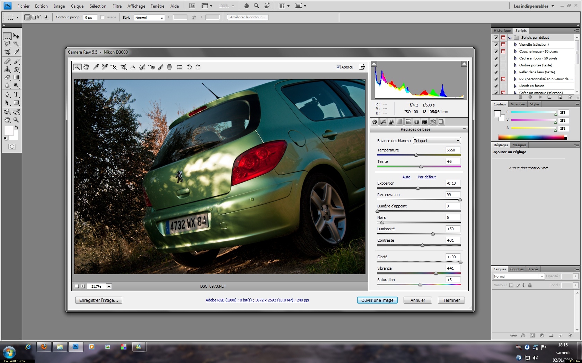Pick the White Balance eyedropper tool
The width and height of the screenshot is (582, 363).
click(96, 67)
